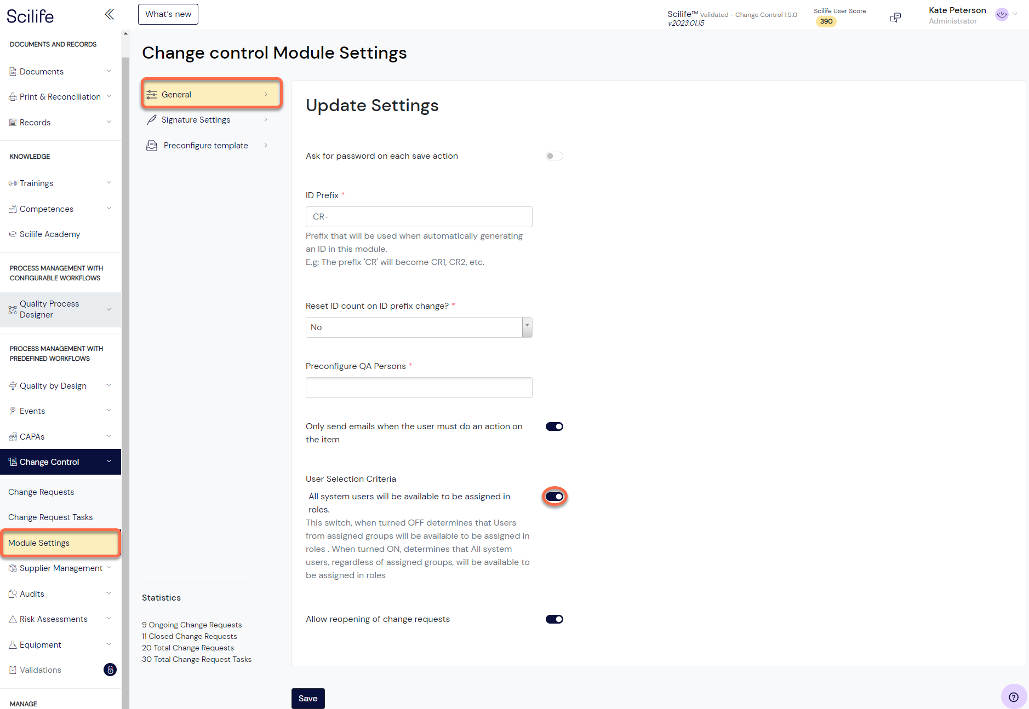This screenshot has width=1029, height=709.
Task: Click the Change Control sidebar icon
Action: (x=13, y=462)
